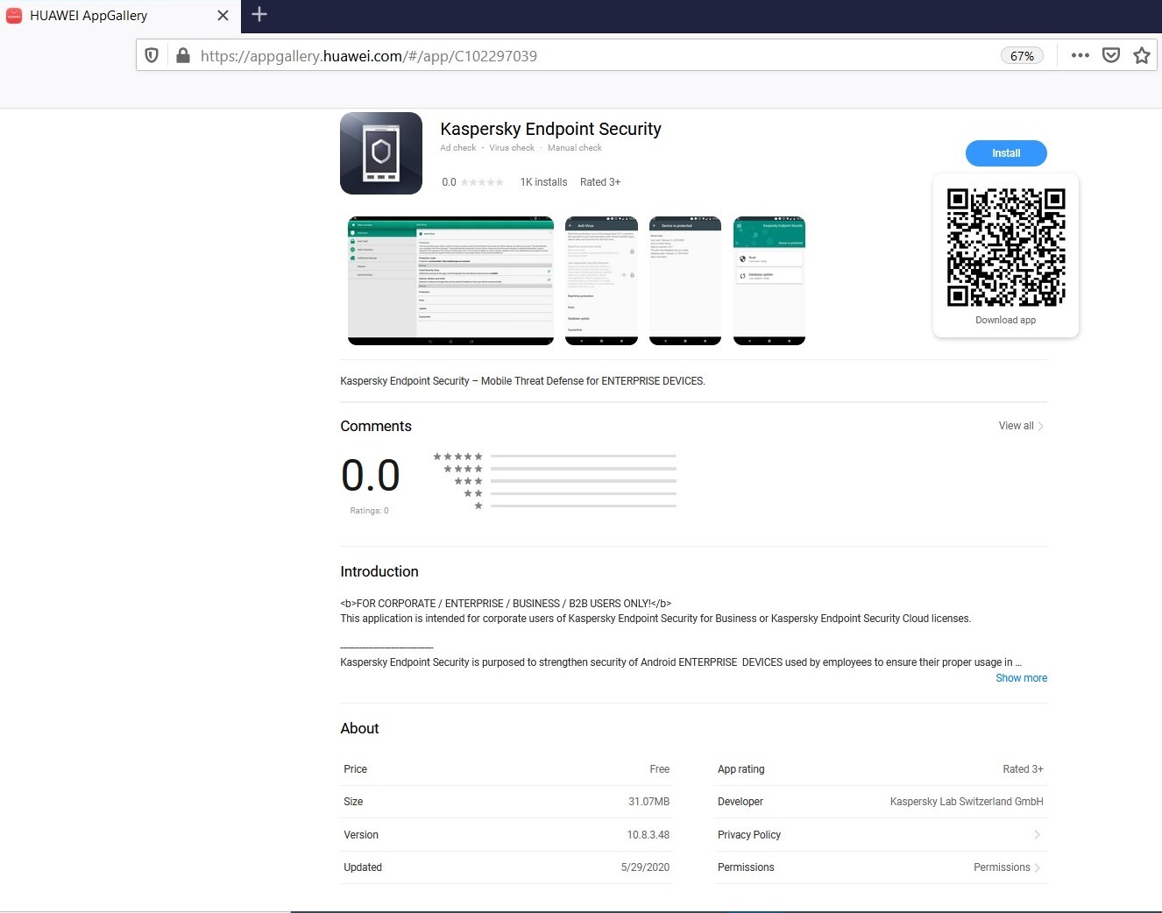The width and height of the screenshot is (1162, 913).
Task: Open the Device is protected screenshot thumbnail
Action: [685, 280]
